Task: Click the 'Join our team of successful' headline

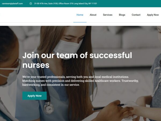Action: click(x=77, y=55)
